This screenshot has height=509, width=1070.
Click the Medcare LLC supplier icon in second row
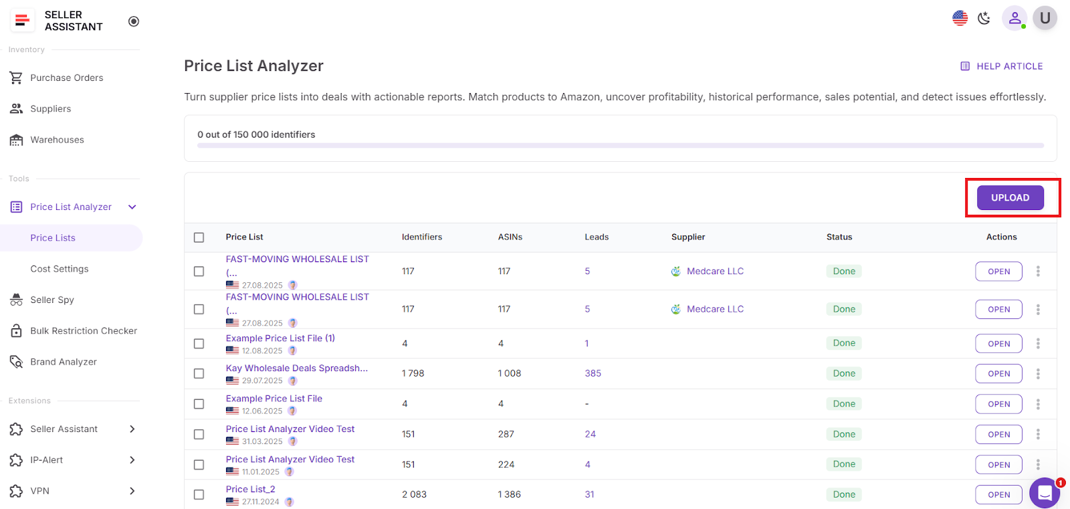coord(676,309)
